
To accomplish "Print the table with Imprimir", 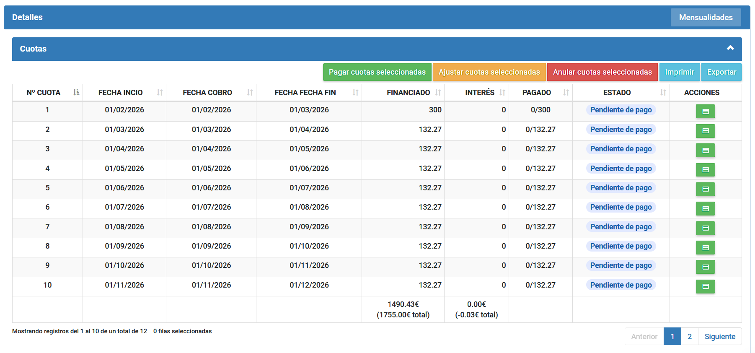I will [x=679, y=72].
